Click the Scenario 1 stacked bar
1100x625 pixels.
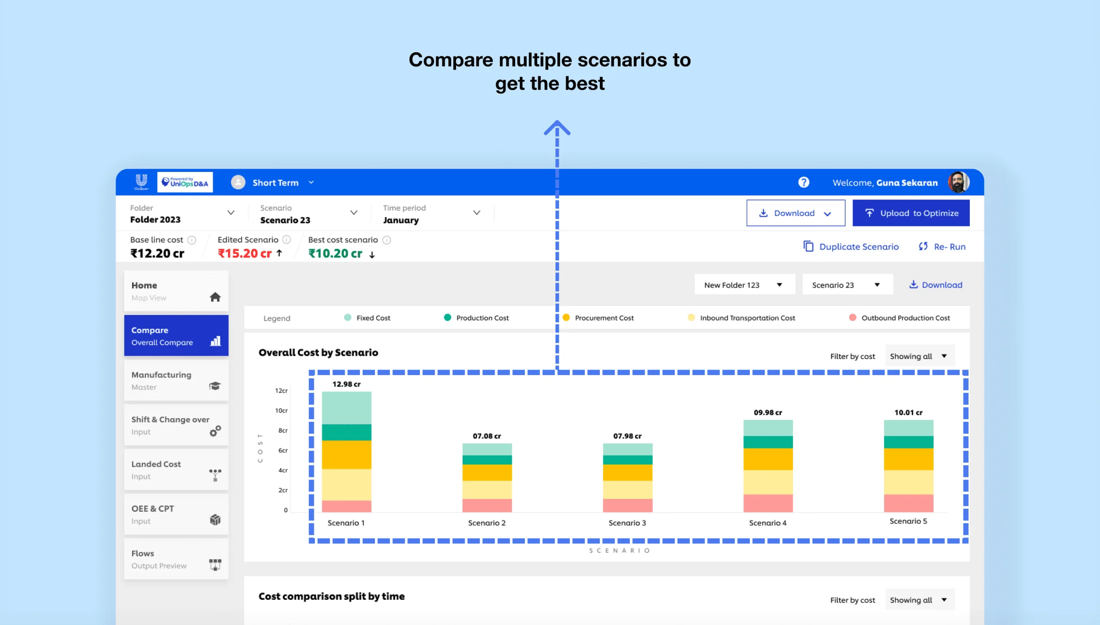[346, 452]
